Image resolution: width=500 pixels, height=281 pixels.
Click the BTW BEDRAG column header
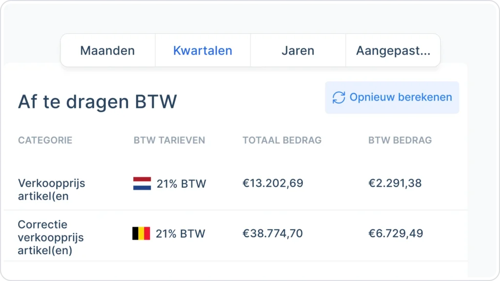pyautogui.click(x=400, y=140)
